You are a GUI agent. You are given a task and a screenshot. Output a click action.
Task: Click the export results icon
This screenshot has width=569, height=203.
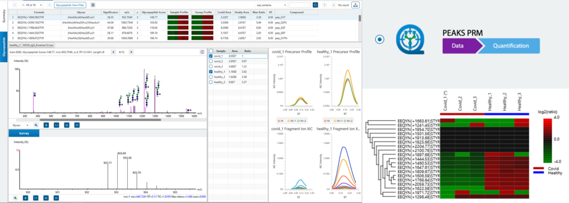tap(356, 6)
